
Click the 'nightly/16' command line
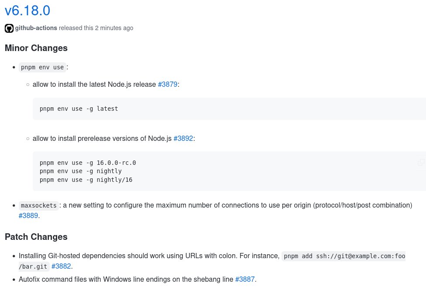click(x=86, y=180)
